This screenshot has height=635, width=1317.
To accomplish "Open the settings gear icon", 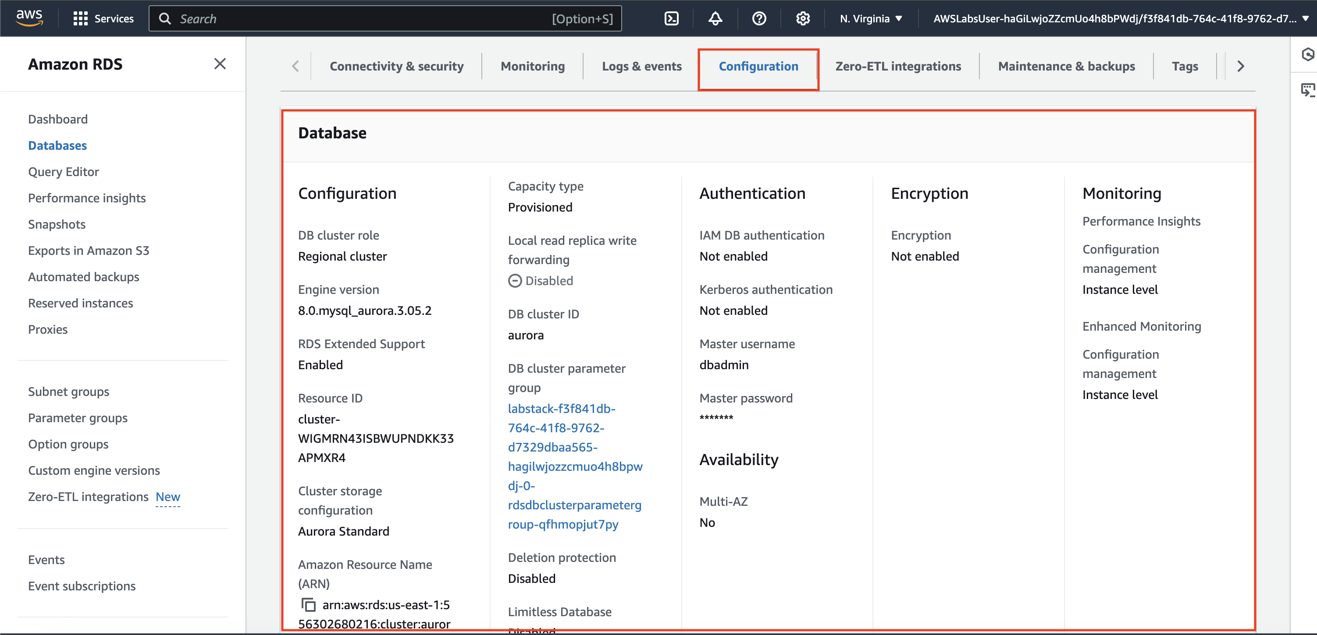I will click(803, 18).
